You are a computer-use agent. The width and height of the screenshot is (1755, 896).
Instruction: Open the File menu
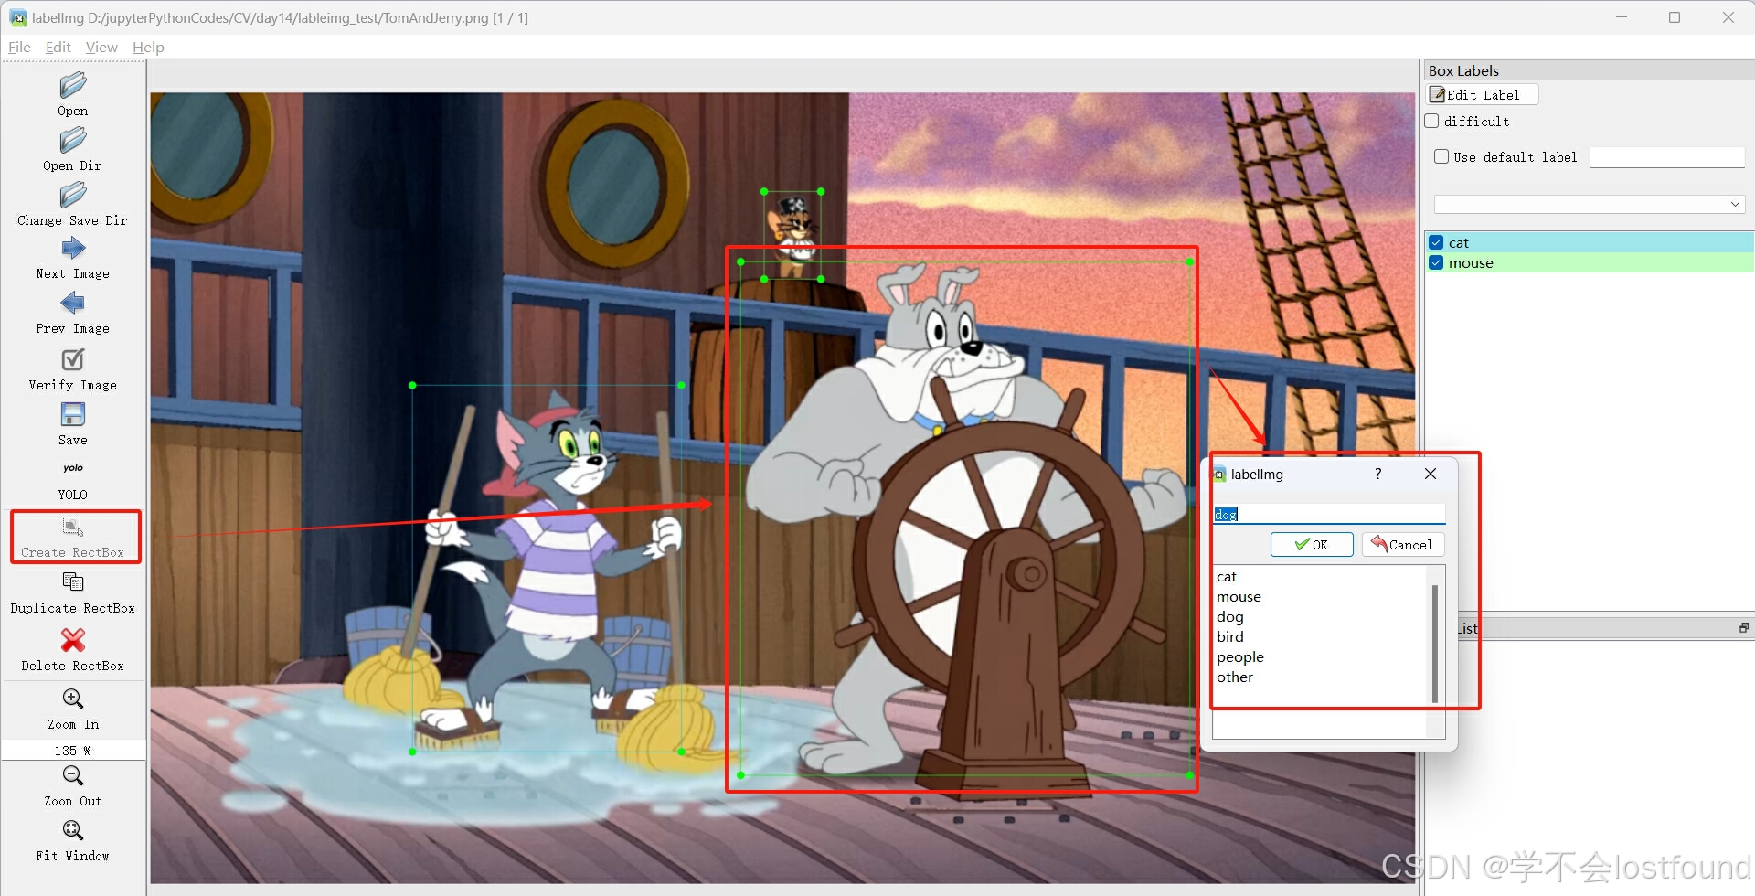coord(19,48)
